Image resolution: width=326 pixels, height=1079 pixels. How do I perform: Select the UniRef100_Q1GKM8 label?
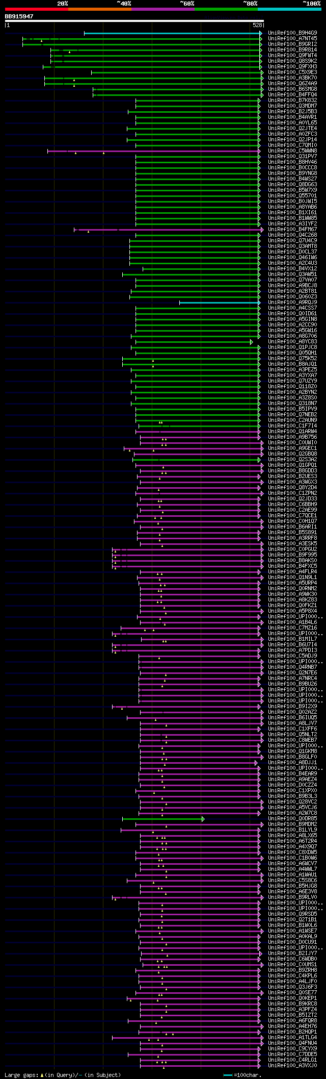(292, 751)
